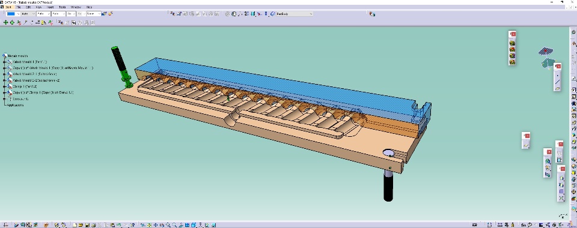
Task: Click the Cut icon
Action: click(100, 225)
